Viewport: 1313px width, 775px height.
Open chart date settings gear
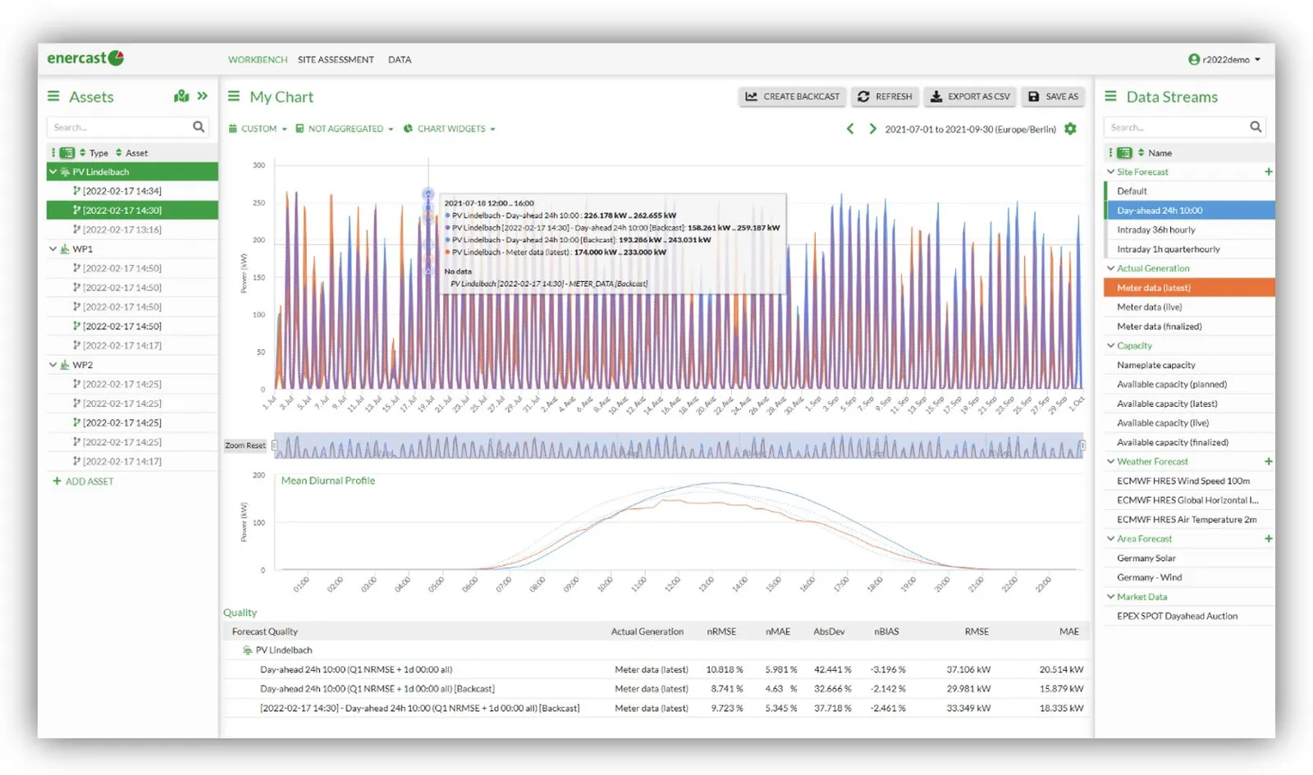1070,129
